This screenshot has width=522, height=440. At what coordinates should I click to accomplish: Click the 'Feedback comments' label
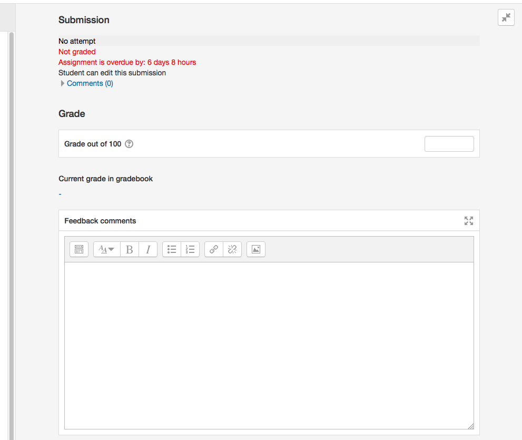coord(100,221)
